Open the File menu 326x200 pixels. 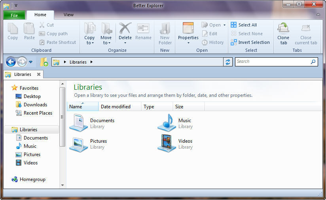click(14, 15)
